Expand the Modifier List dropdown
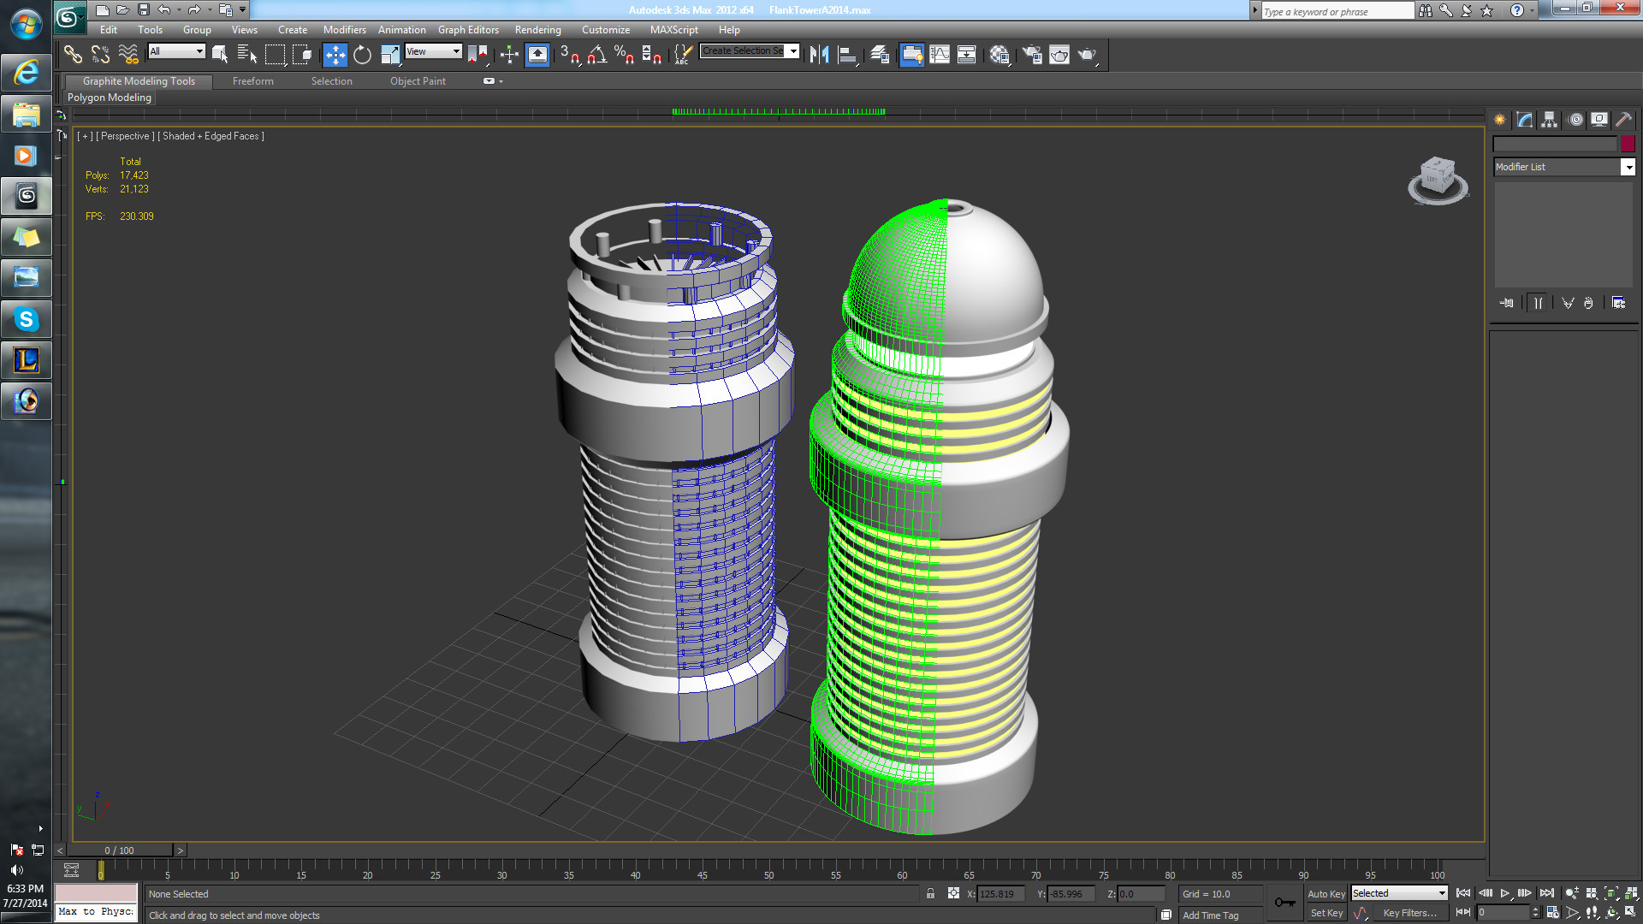The width and height of the screenshot is (1643, 924). tap(1628, 168)
